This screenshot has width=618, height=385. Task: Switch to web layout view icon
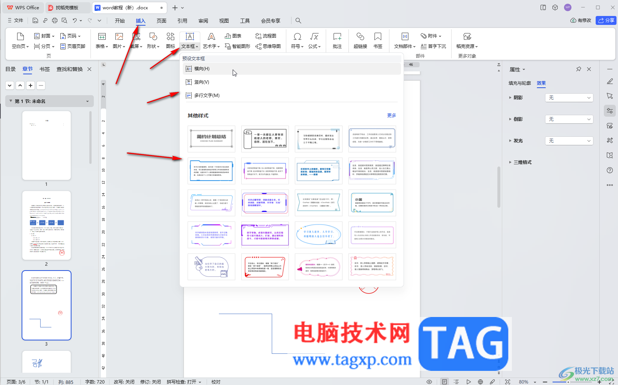tap(480, 382)
